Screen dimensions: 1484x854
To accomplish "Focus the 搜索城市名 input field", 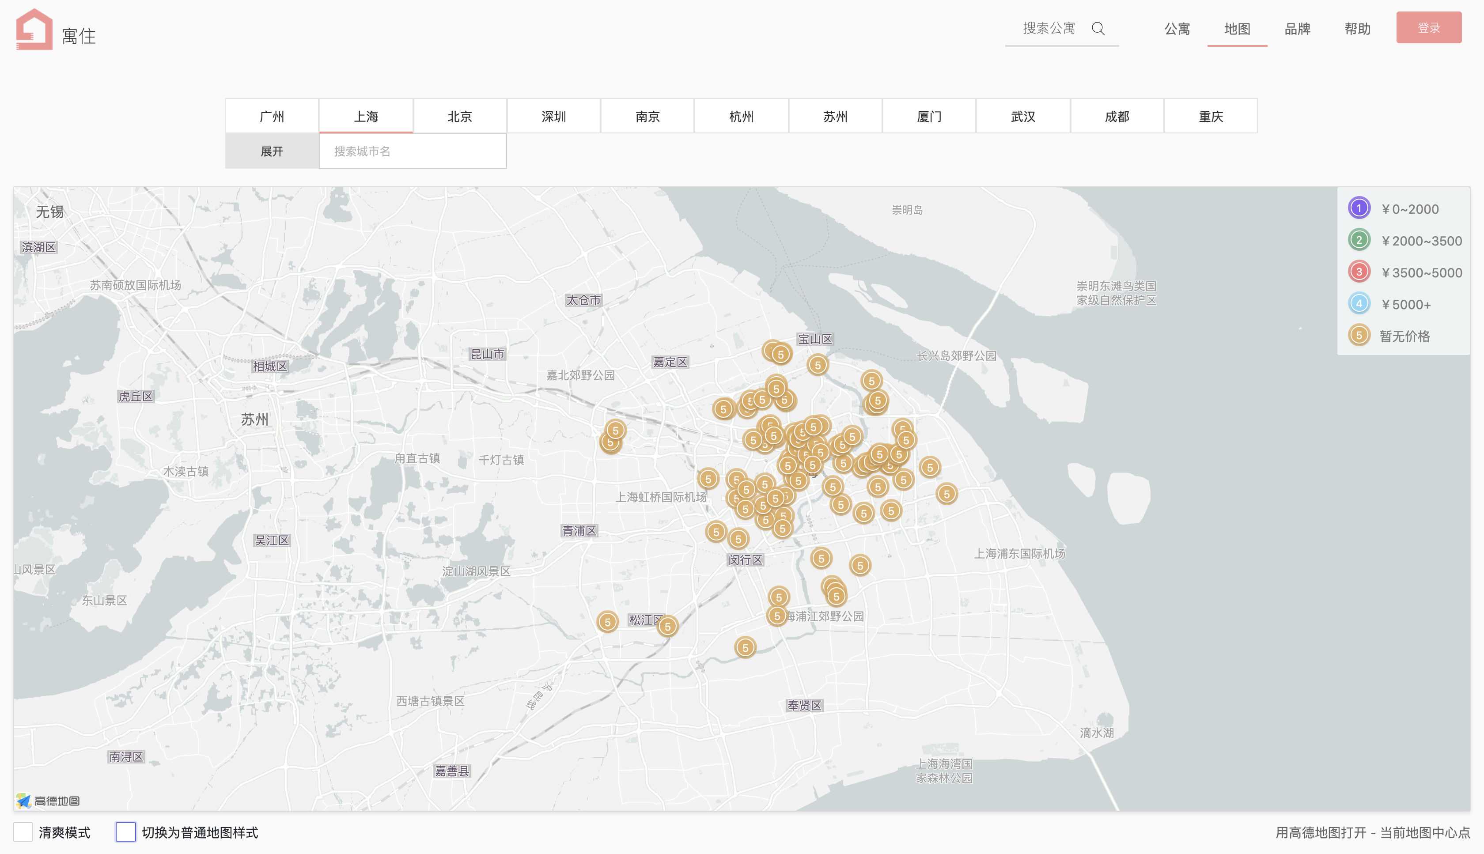I will pos(413,151).
